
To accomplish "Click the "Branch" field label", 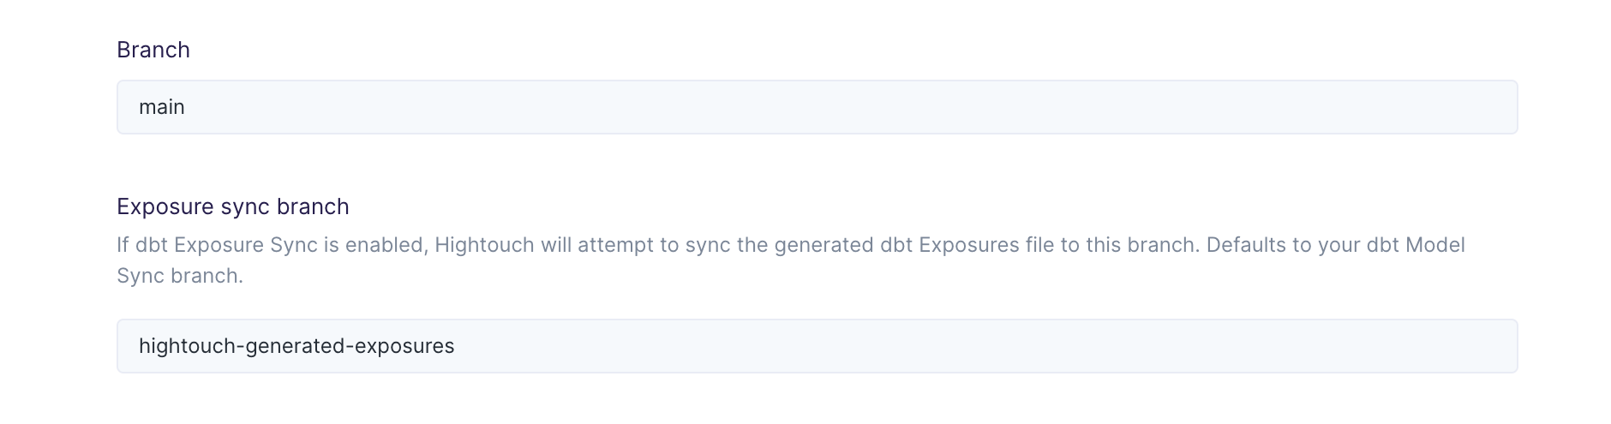I will click(x=153, y=50).
